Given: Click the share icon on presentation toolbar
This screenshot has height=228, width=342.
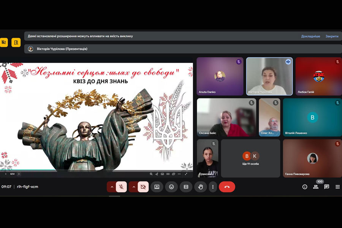Looking at the screenshot, I should pos(157,174).
